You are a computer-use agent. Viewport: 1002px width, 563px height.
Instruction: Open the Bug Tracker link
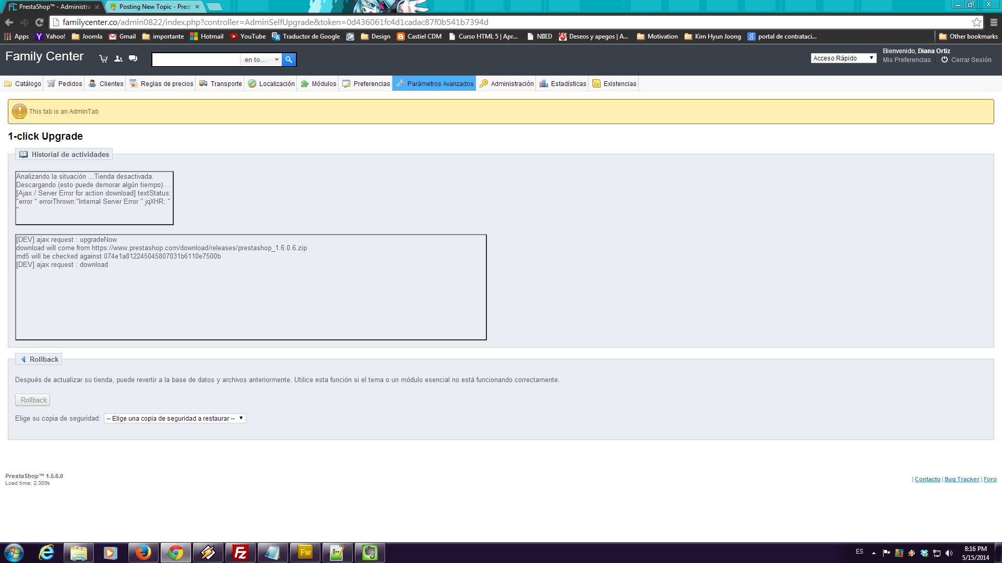(x=961, y=480)
